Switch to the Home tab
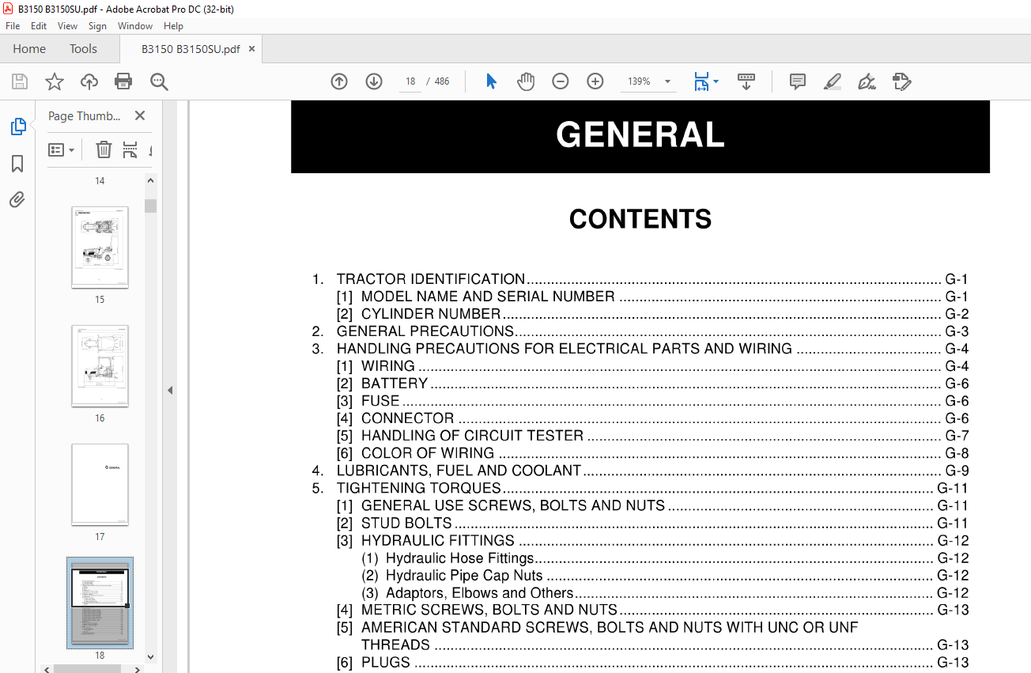 pyautogui.click(x=29, y=49)
